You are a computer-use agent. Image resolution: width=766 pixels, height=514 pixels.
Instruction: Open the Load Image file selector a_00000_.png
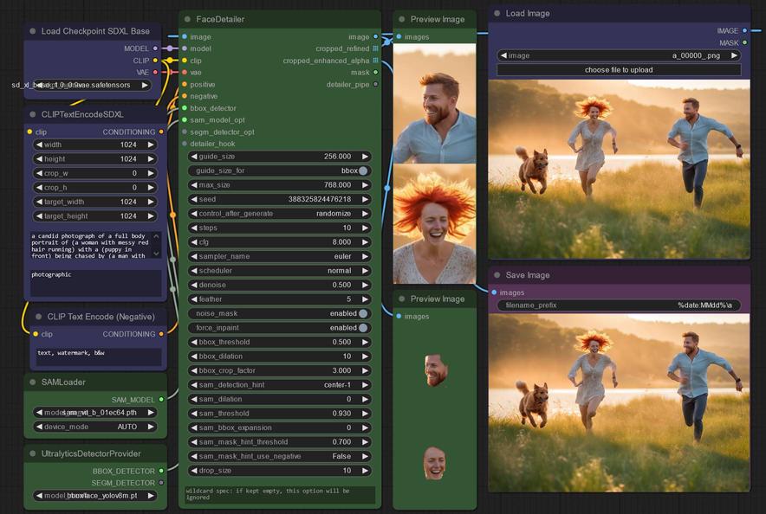[x=619, y=55]
